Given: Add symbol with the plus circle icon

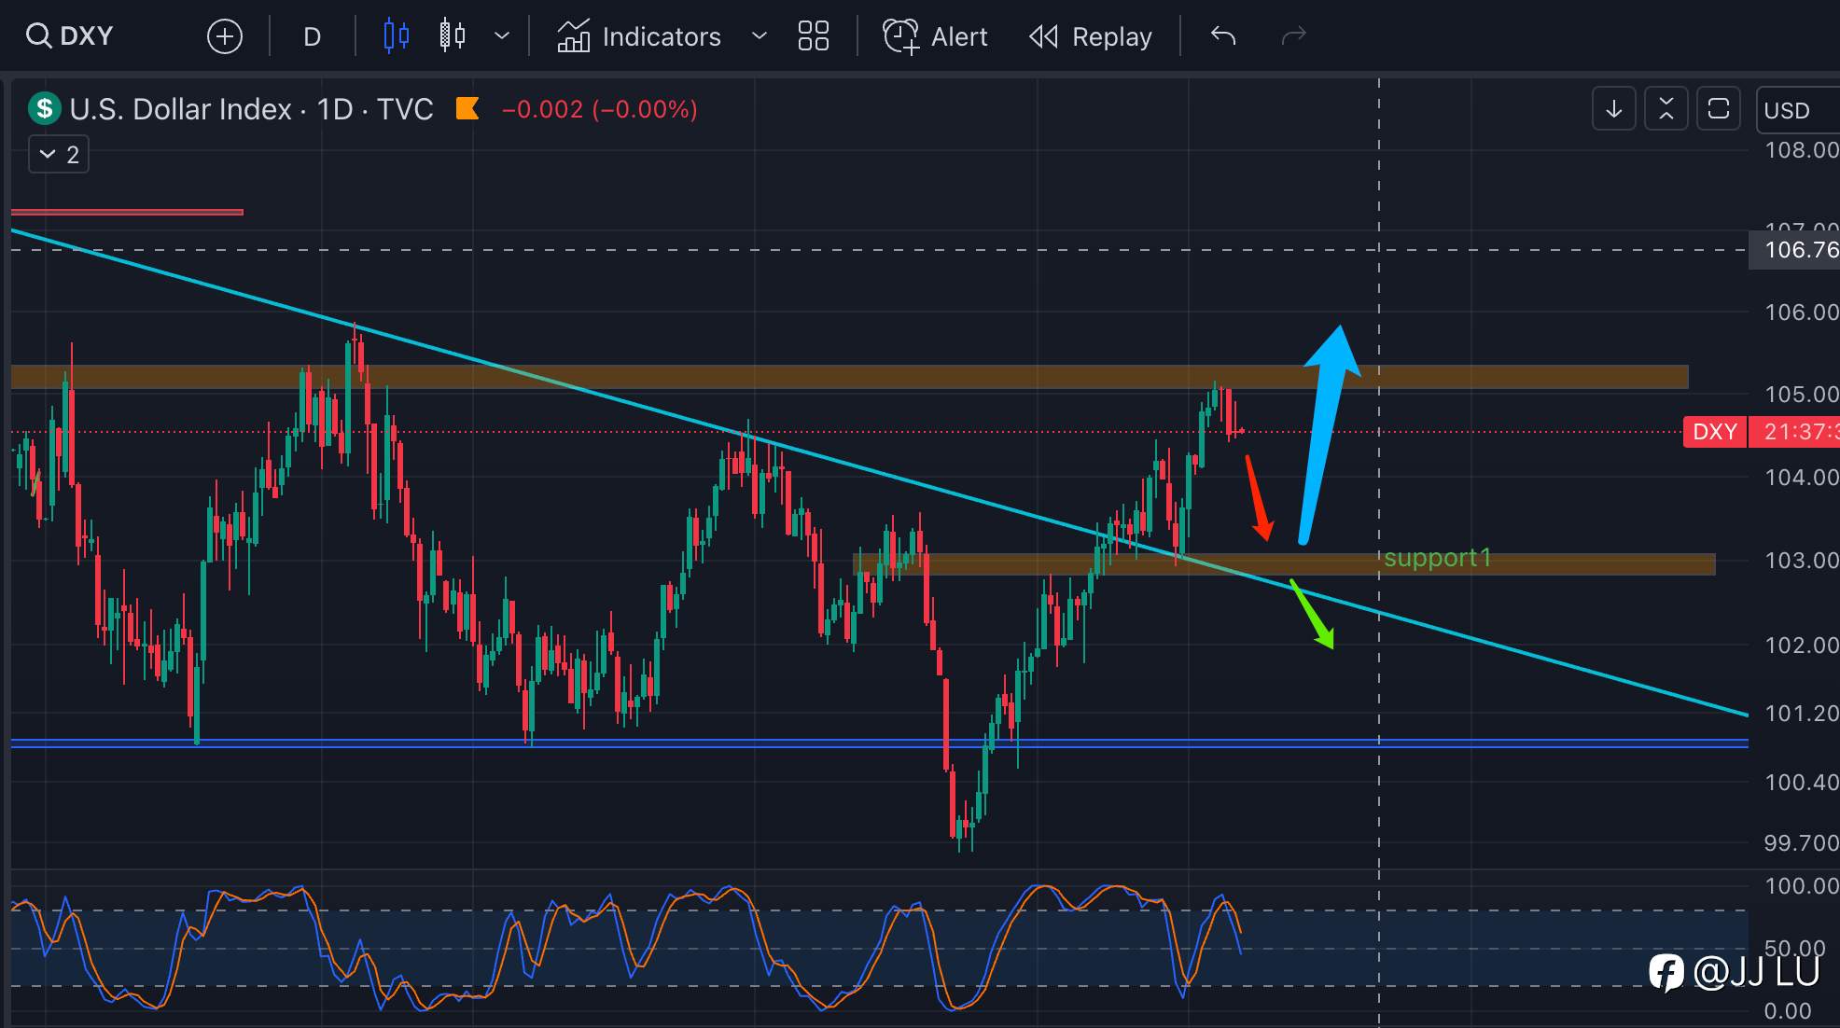Looking at the screenshot, I should 224,37.
